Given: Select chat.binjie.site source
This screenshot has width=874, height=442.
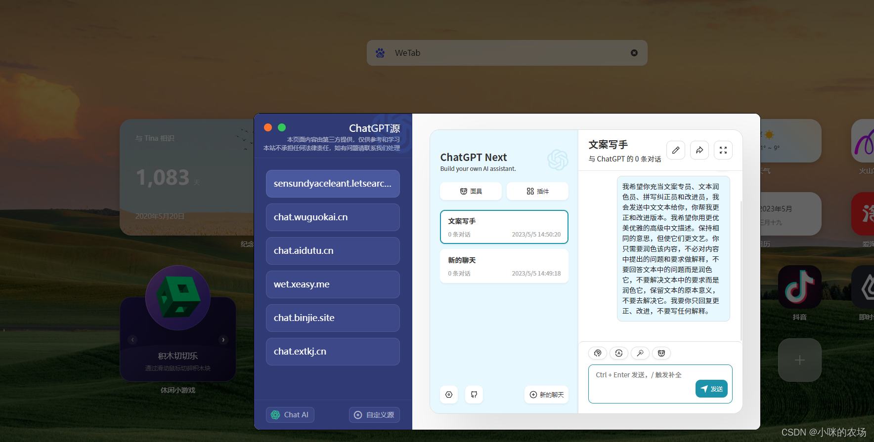Looking at the screenshot, I should click(x=333, y=318).
